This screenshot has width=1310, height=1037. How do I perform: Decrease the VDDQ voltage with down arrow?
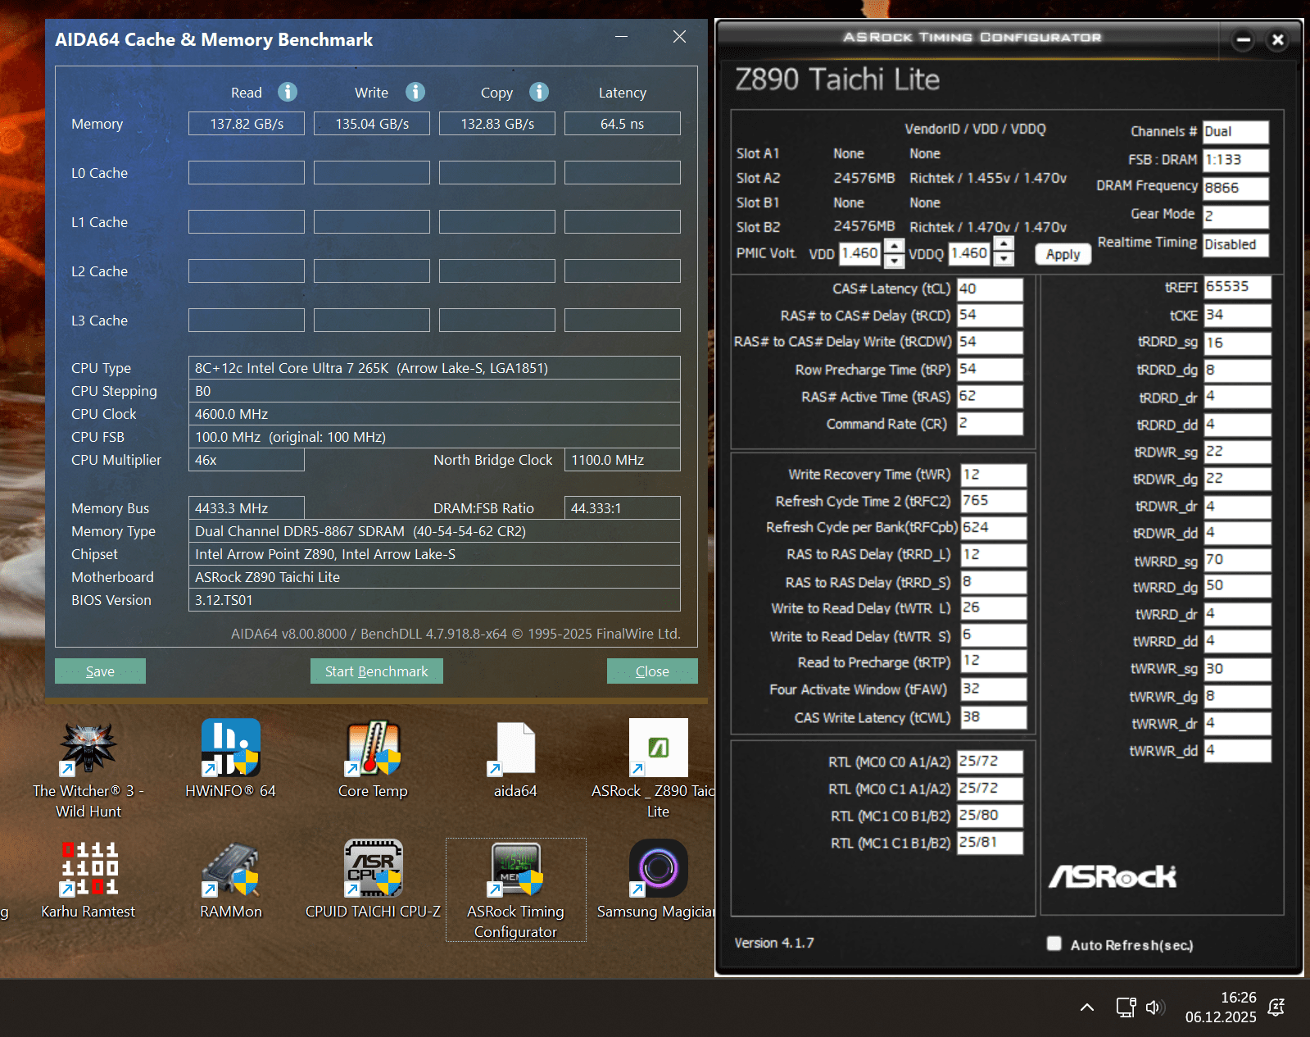(x=1004, y=259)
